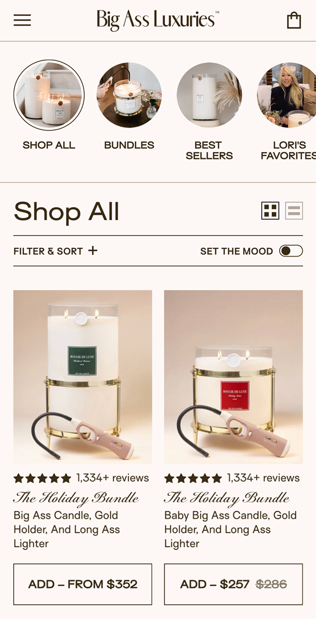
Task: Click the Shop All circle image
Action: pyautogui.click(x=49, y=95)
